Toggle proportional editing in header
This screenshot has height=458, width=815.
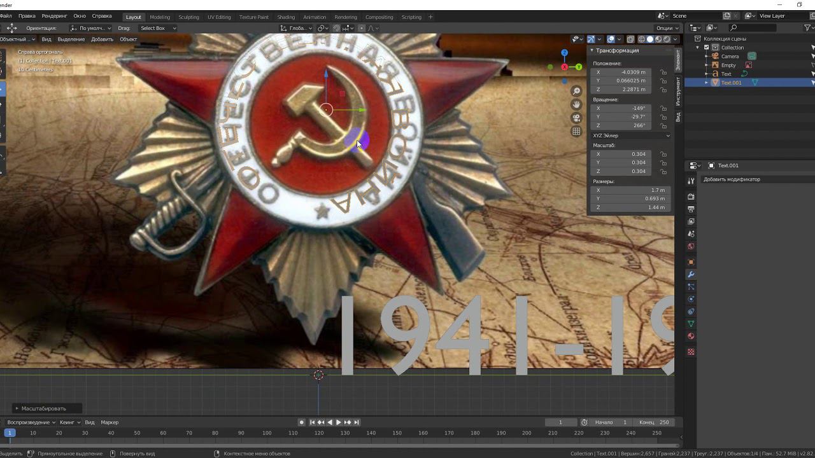(362, 28)
